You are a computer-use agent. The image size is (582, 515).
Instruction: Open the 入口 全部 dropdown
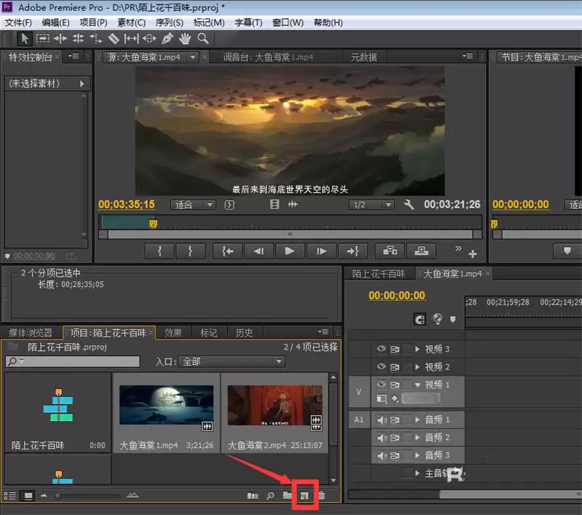[231, 361]
